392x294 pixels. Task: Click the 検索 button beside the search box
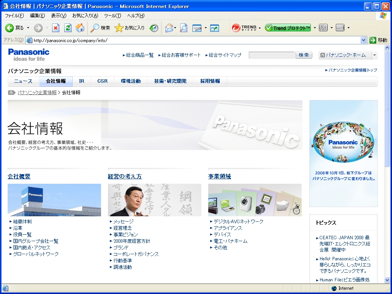click(304, 55)
